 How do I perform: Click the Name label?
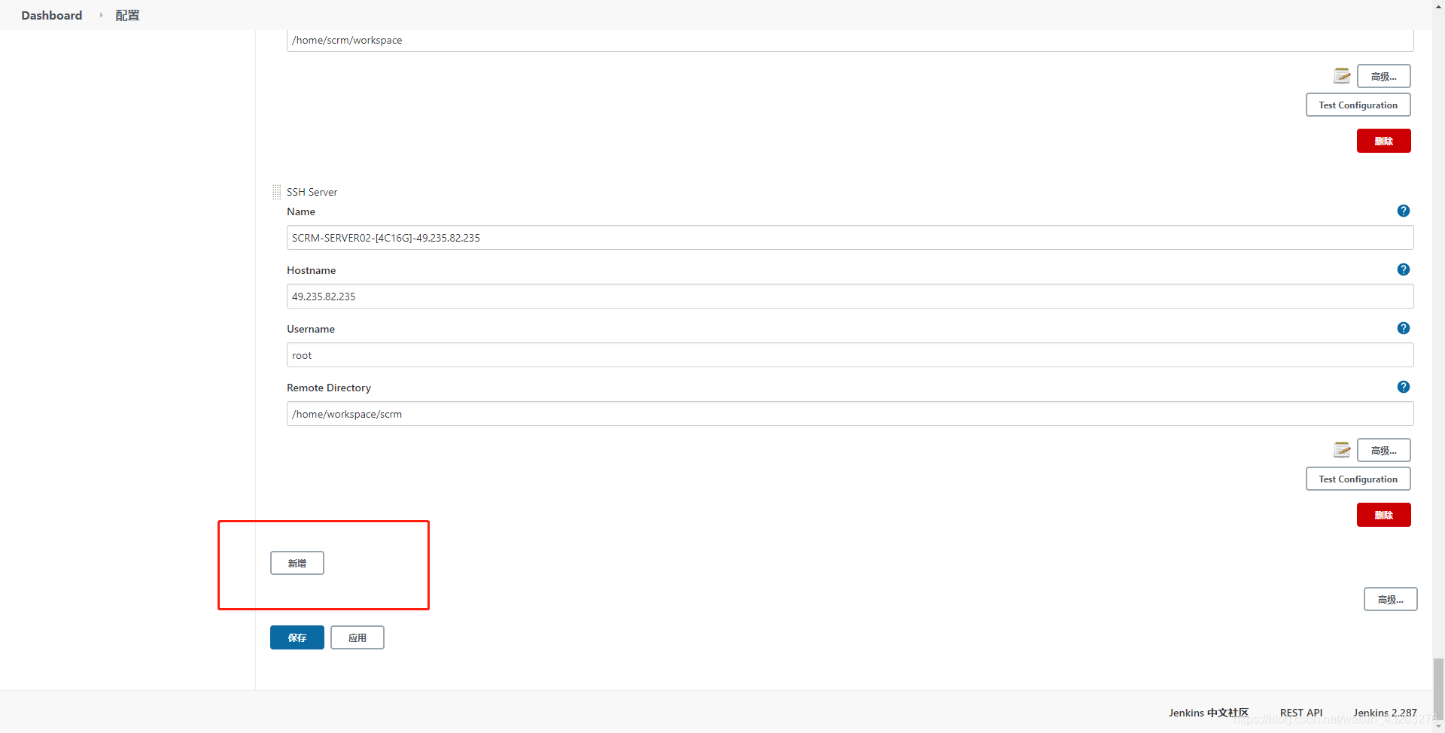301,211
